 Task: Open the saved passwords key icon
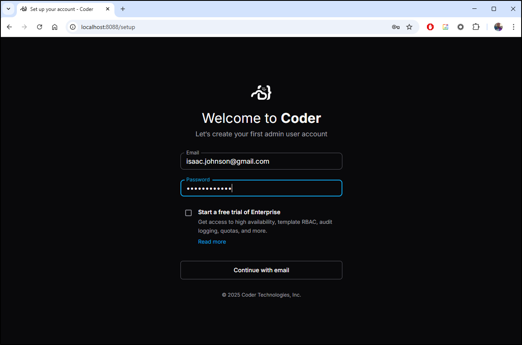(x=396, y=27)
